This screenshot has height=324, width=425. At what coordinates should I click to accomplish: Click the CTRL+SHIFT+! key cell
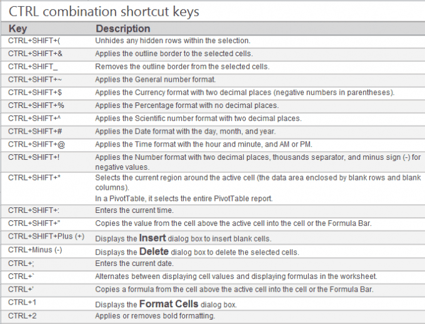pyautogui.click(x=34, y=157)
